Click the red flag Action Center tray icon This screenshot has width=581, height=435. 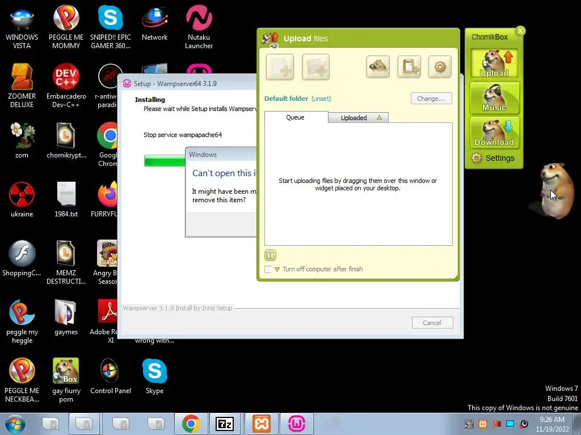click(x=496, y=424)
